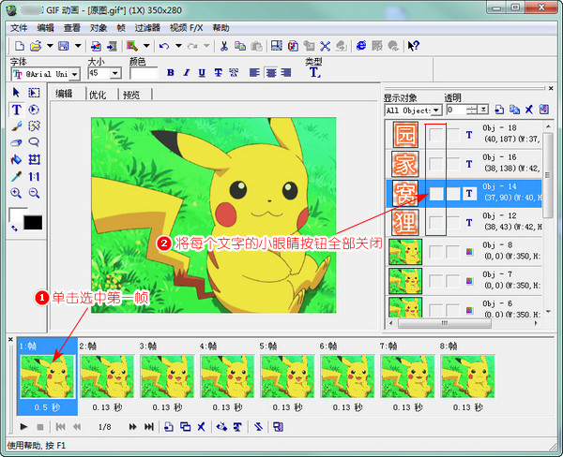Click the text color box
Screen dimensions: 563x457
144,73
